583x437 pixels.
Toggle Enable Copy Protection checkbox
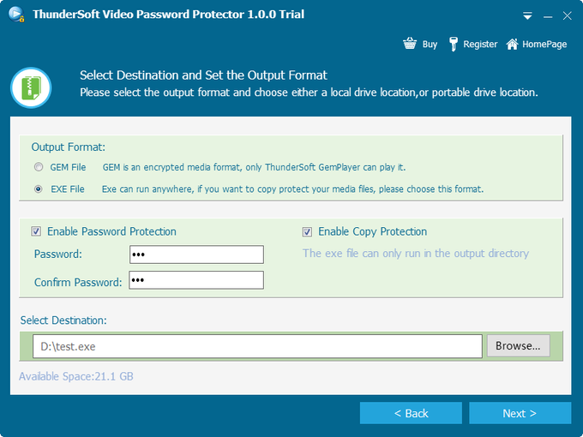coord(307,231)
